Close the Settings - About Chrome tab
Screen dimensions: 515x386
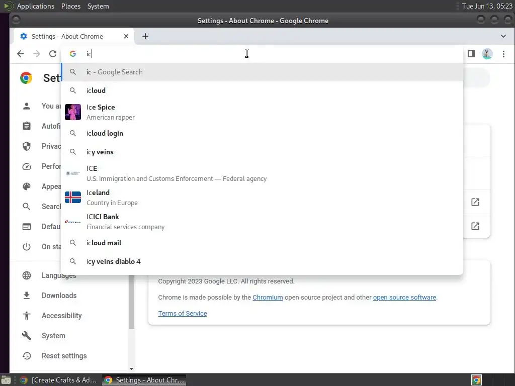click(x=126, y=36)
